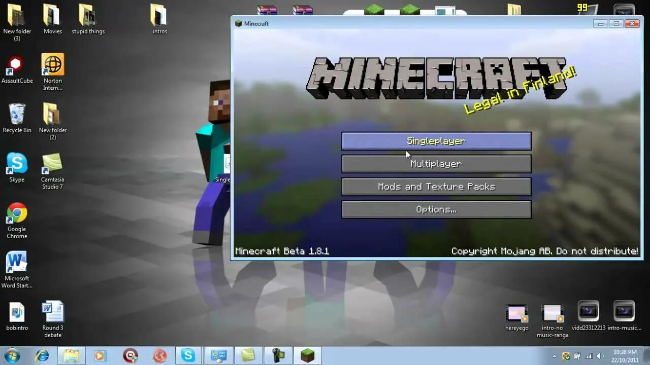Viewport: 650px width, 365px height.
Task: Switch to Camtasia green taskbar item
Action: point(248,356)
